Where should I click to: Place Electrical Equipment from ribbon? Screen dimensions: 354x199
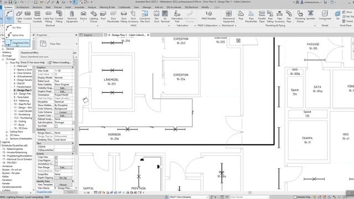coord(72,17)
